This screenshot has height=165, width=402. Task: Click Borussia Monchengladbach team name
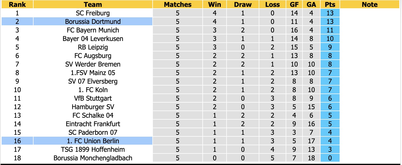(x=93, y=158)
